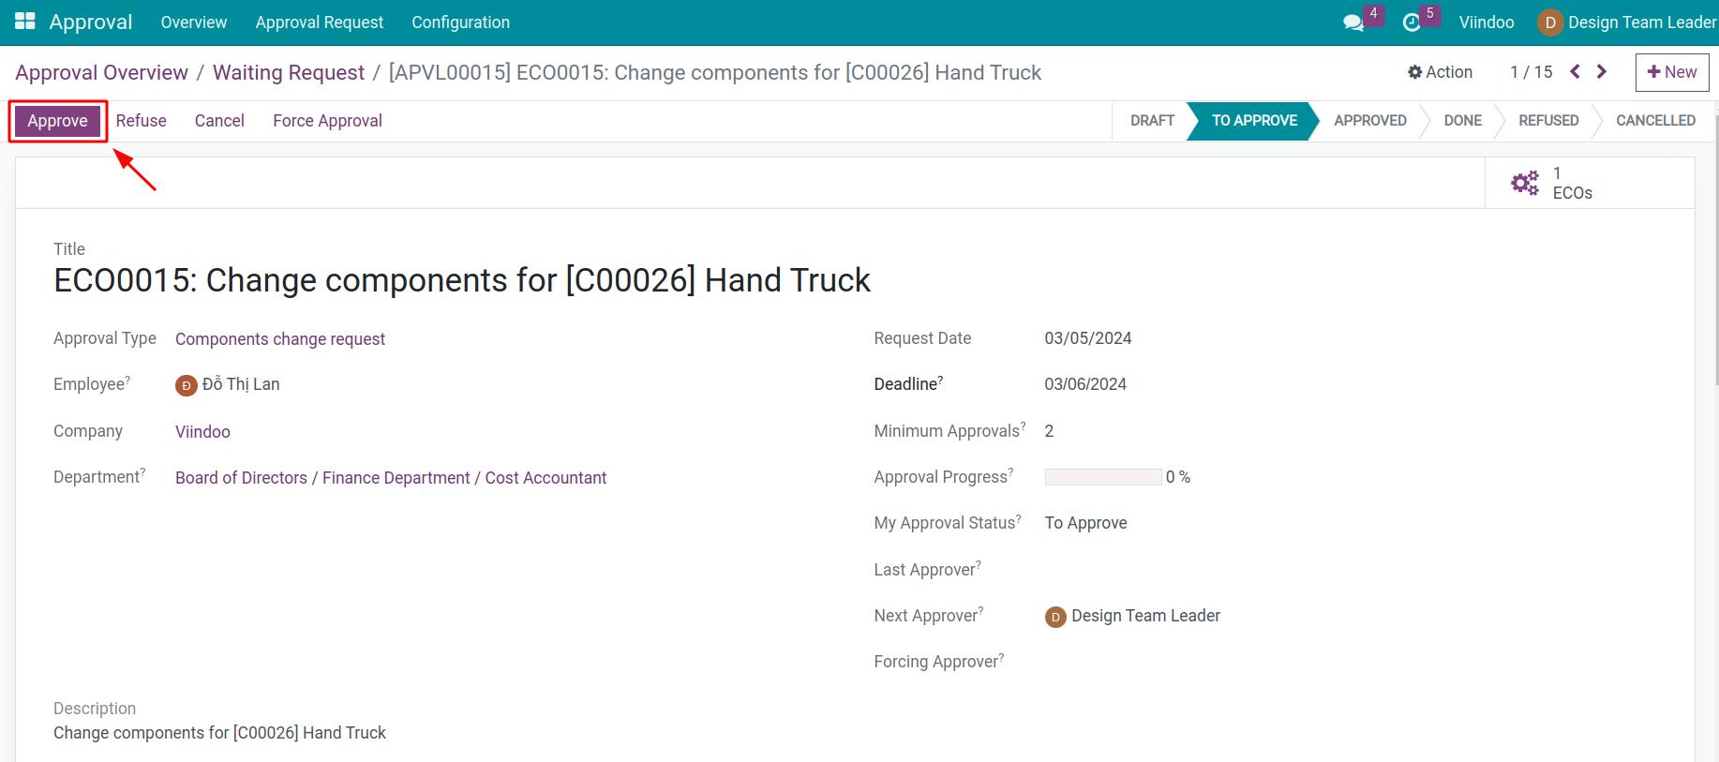
Task: Click the description text about Hand Truck
Action: tap(219, 733)
